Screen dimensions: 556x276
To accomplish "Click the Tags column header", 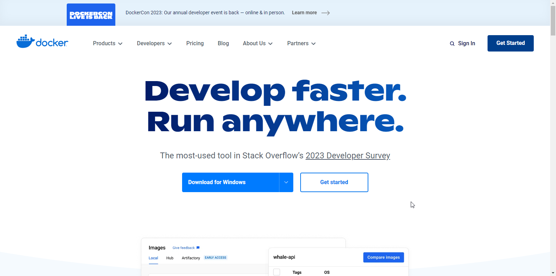I will pos(297,273).
